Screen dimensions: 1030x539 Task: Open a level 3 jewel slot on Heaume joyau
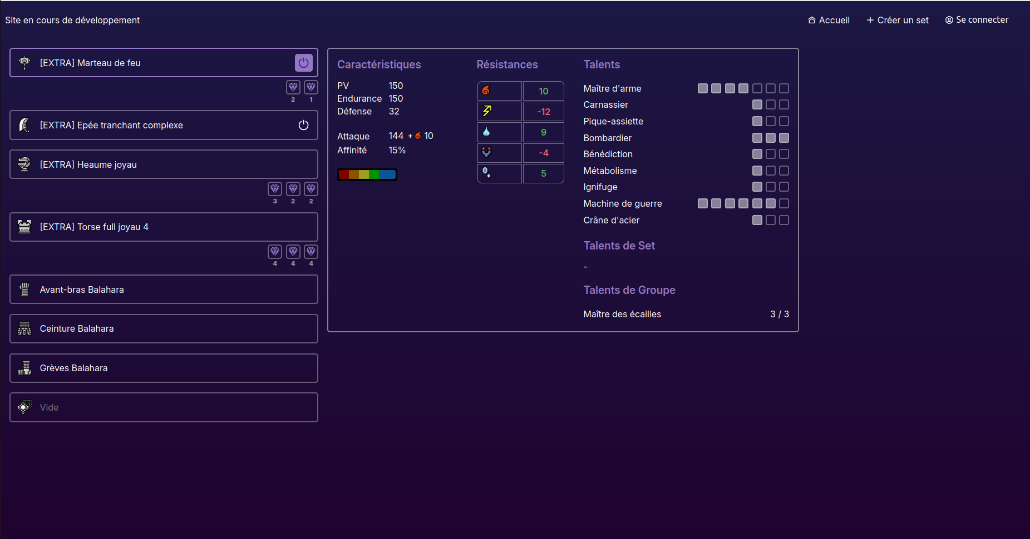tap(275, 189)
